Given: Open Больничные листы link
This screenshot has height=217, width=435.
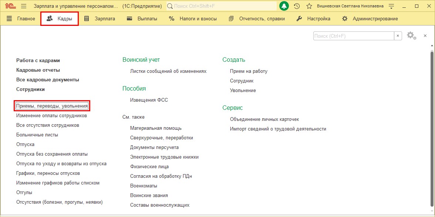Looking at the screenshot, I should pos(37,135).
